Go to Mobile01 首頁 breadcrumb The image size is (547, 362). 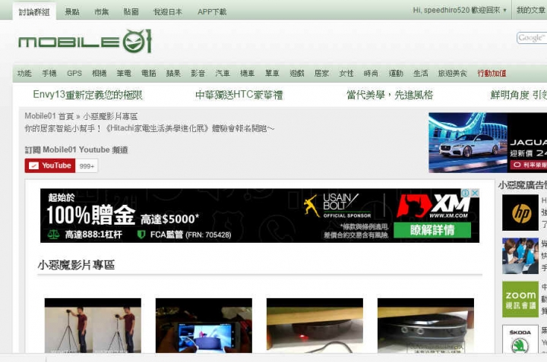pyautogui.click(x=49, y=116)
